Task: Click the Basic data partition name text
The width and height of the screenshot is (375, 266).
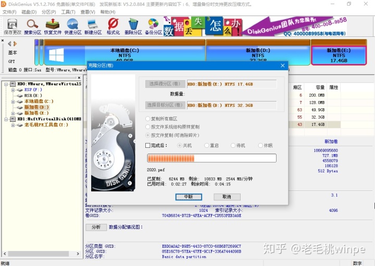Action: pyautogui.click(x=184, y=257)
